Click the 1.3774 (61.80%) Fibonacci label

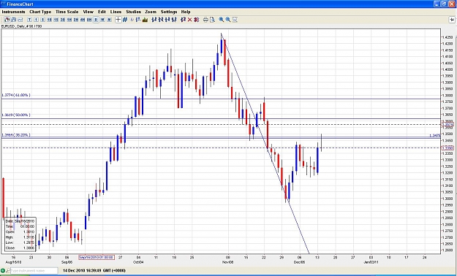pos(16,95)
